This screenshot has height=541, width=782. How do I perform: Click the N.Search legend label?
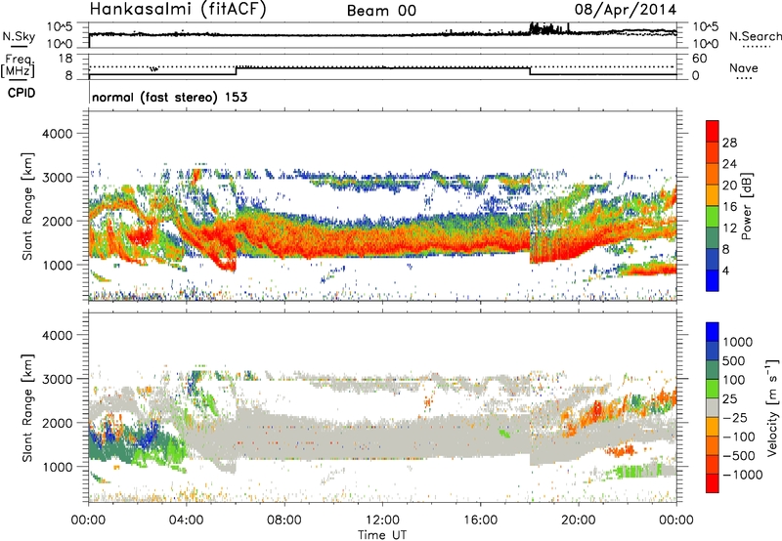756,36
